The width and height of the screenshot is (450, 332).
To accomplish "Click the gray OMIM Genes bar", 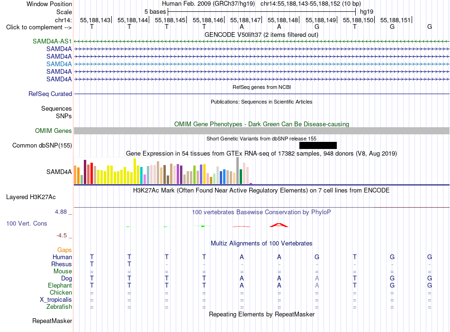I will pyautogui.click(x=261, y=131).
